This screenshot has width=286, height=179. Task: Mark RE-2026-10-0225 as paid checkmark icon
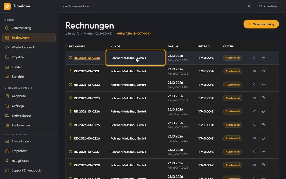click(263, 125)
